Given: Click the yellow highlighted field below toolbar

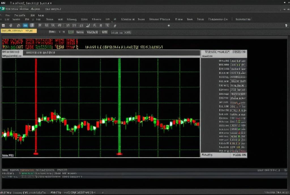Looking at the screenshot, I should point(19,31).
